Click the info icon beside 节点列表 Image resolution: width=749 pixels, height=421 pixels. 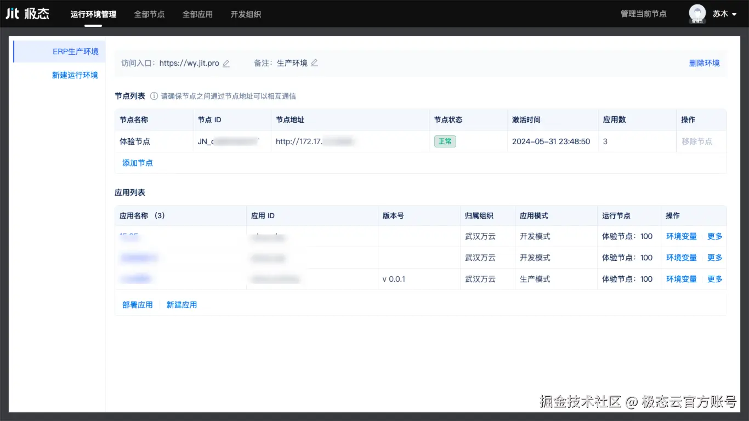154,96
